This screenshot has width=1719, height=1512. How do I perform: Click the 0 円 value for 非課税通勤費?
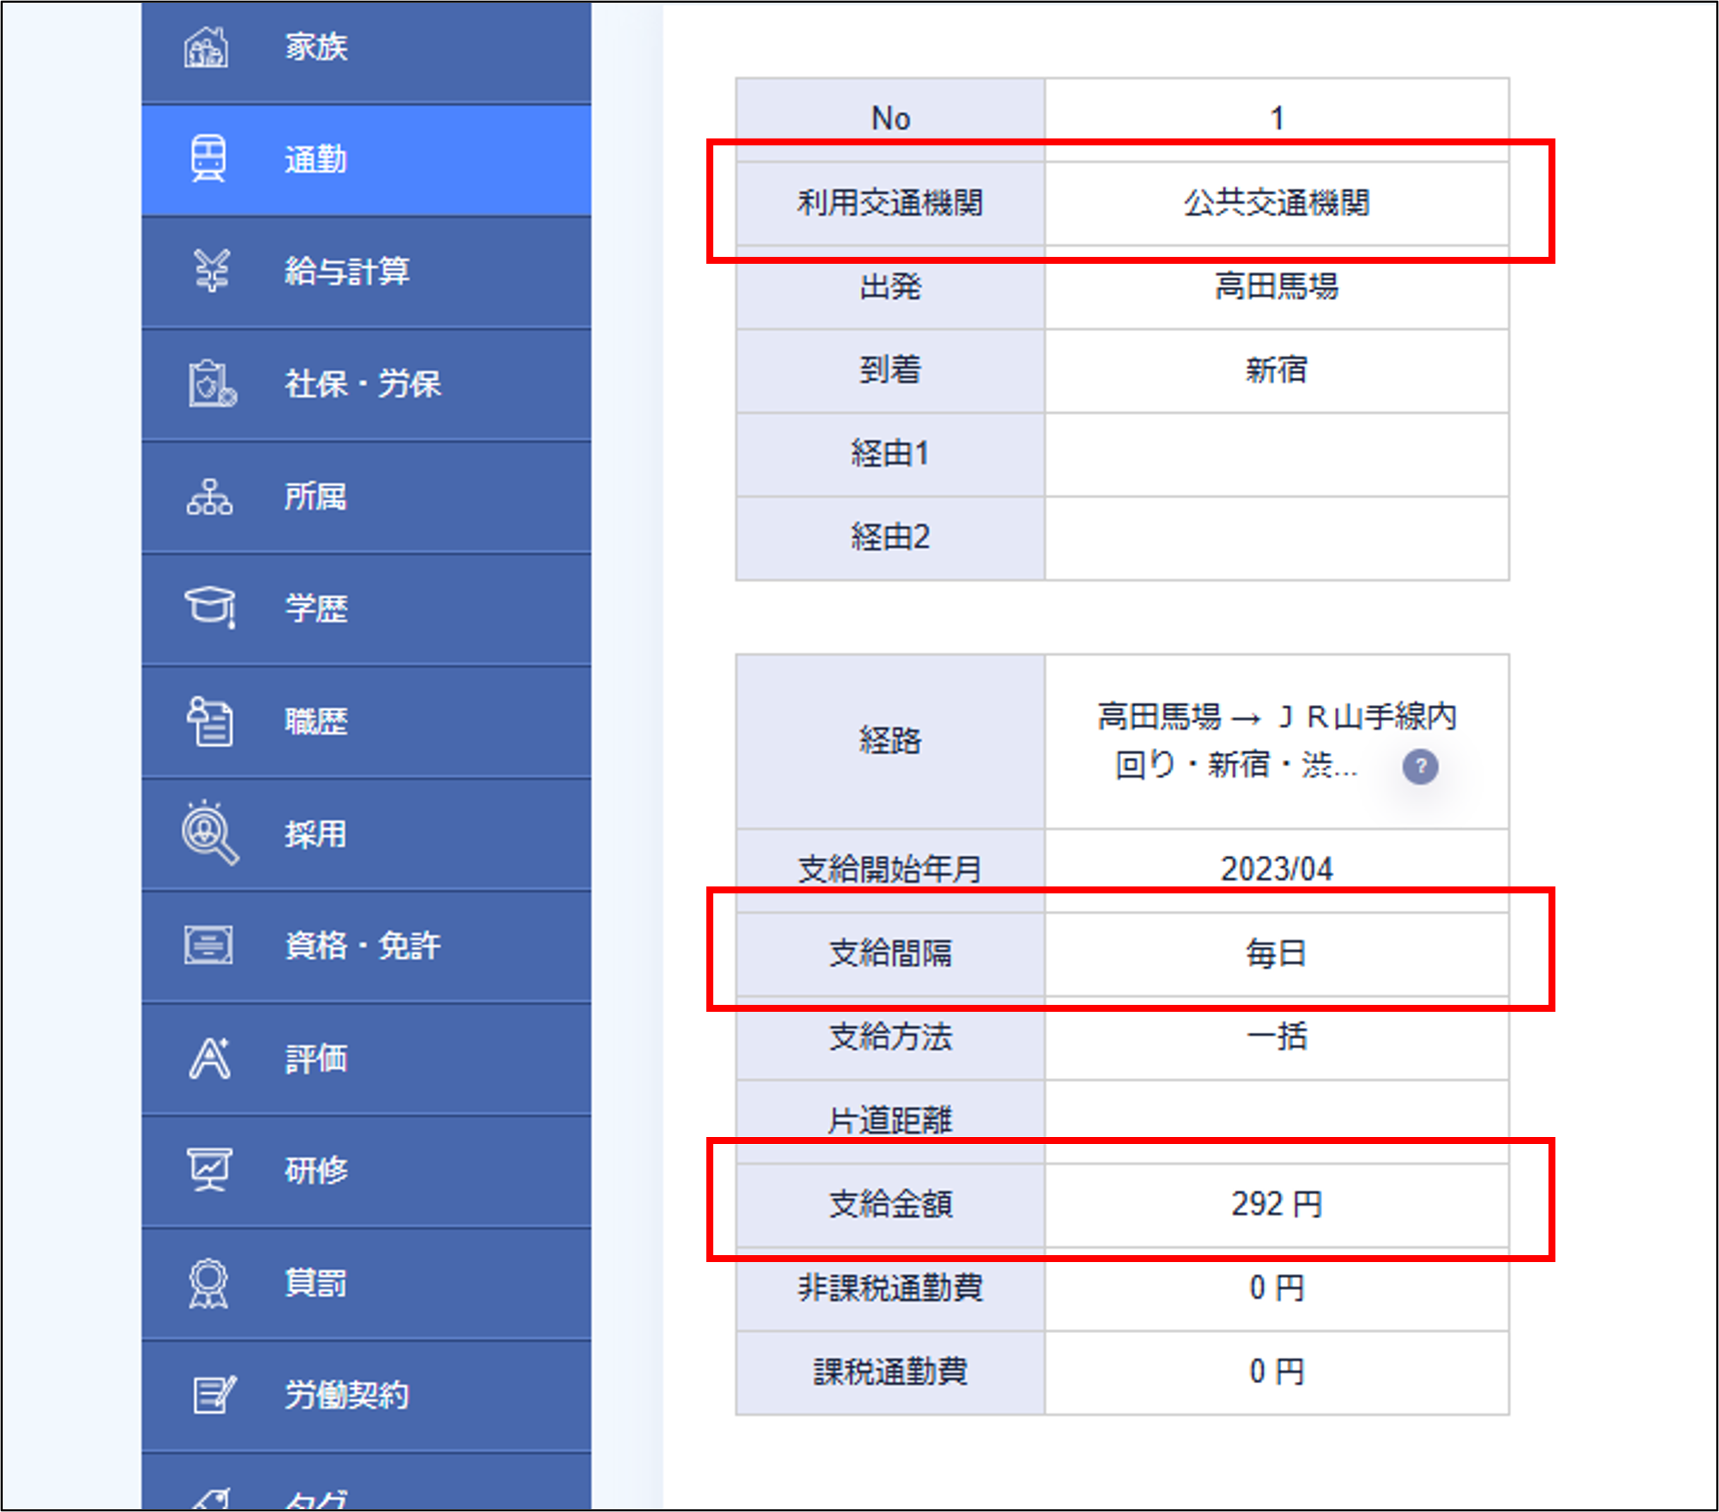tap(1276, 1289)
